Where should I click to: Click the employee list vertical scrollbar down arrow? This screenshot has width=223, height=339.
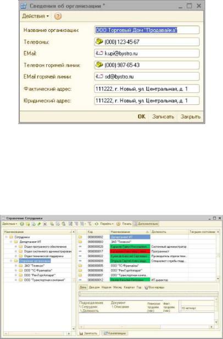[218, 279]
